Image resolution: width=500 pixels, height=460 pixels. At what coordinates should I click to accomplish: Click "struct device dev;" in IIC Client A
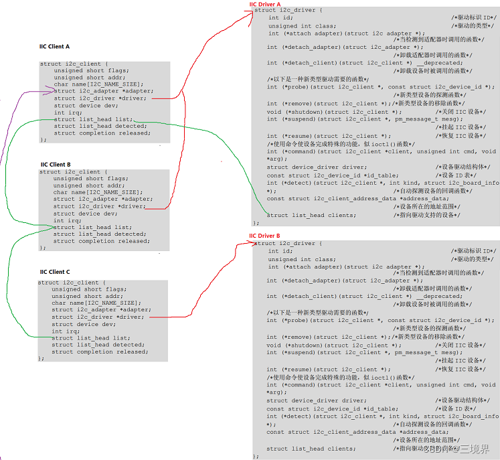[86, 106]
